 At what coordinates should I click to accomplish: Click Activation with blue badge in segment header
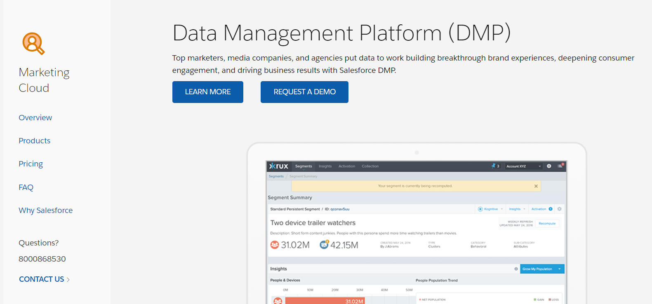(x=541, y=209)
